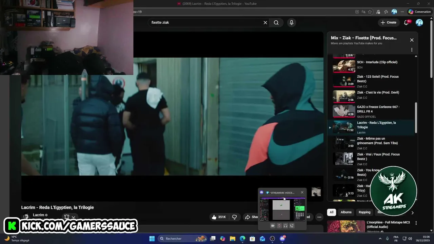Image resolution: width=434 pixels, height=244 pixels.
Task: Open Microsoft Store from taskbar
Action: pyautogui.click(x=252, y=239)
